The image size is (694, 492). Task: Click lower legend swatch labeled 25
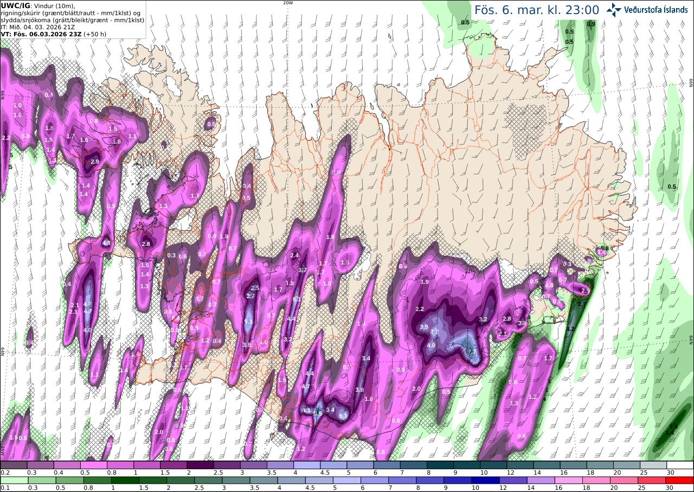[652, 480]
